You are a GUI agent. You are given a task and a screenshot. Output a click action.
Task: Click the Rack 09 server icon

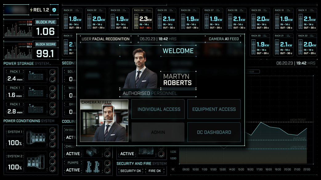pyautogui.click(x=254, y=22)
